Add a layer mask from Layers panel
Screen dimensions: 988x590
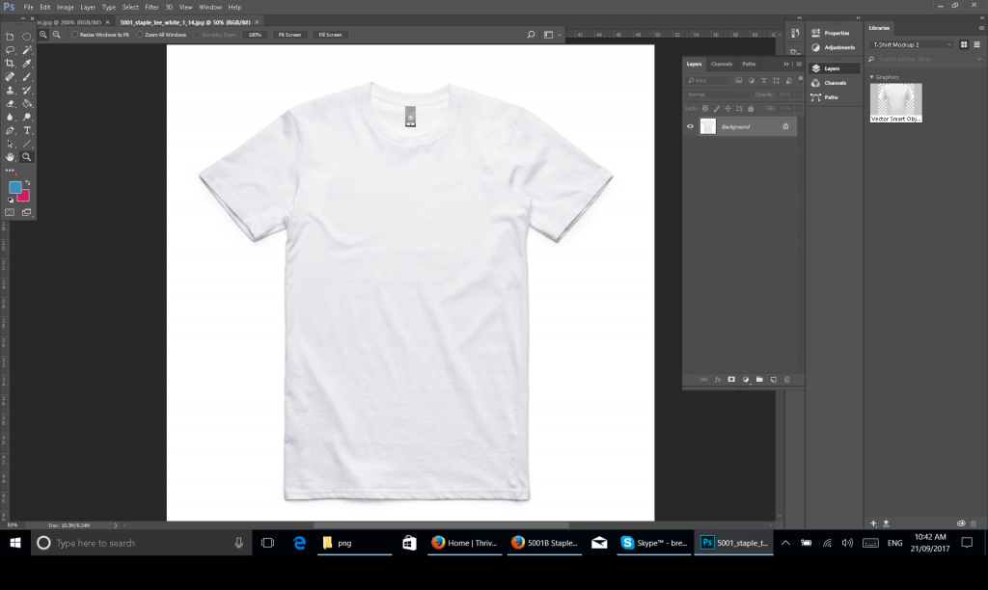pyautogui.click(x=731, y=380)
